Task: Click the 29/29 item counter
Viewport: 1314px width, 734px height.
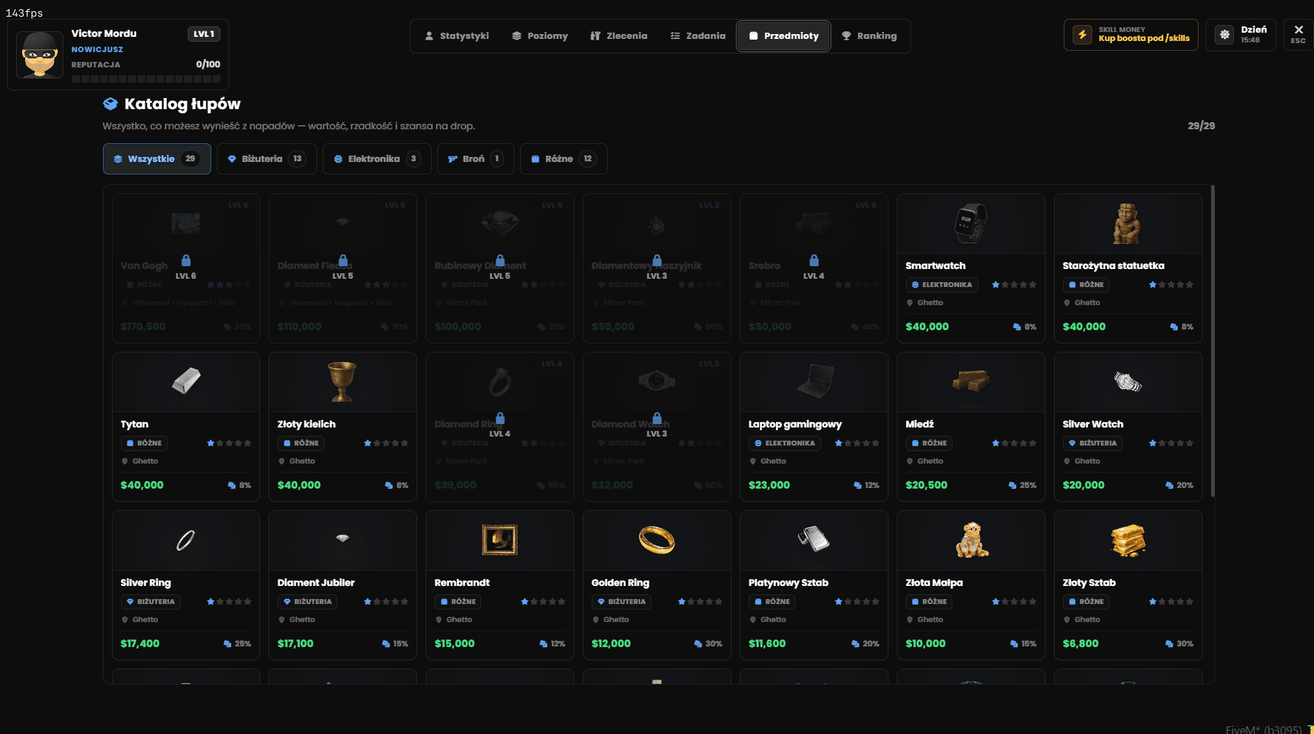Action: [1201, 126]
